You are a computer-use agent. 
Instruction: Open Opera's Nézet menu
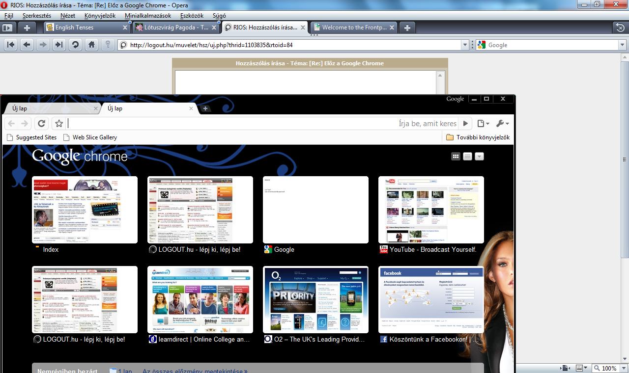click(68, 16)
